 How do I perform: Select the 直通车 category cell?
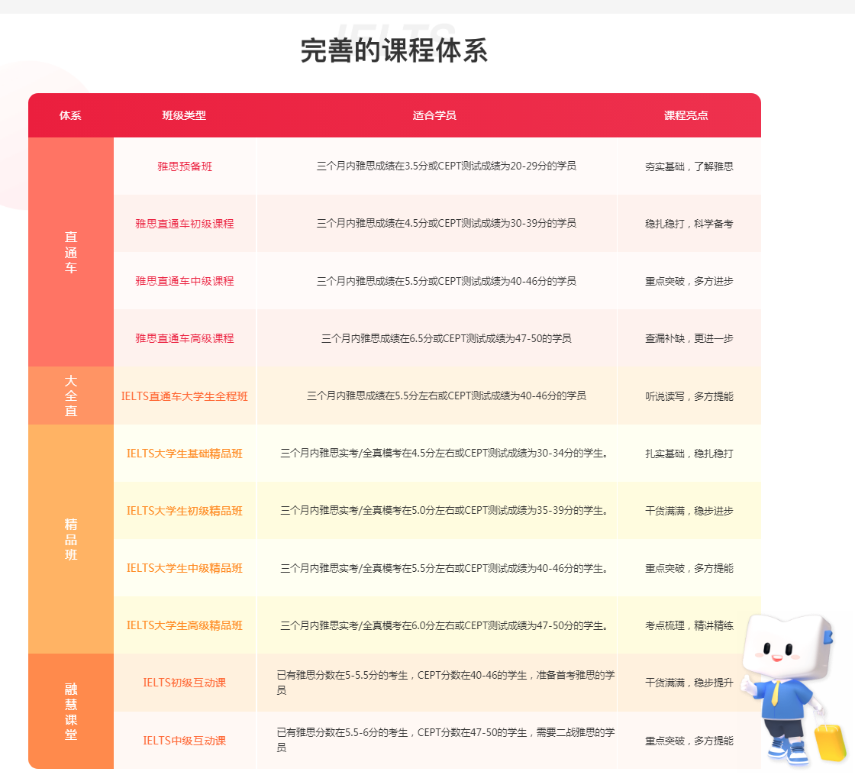coord(71,252)
